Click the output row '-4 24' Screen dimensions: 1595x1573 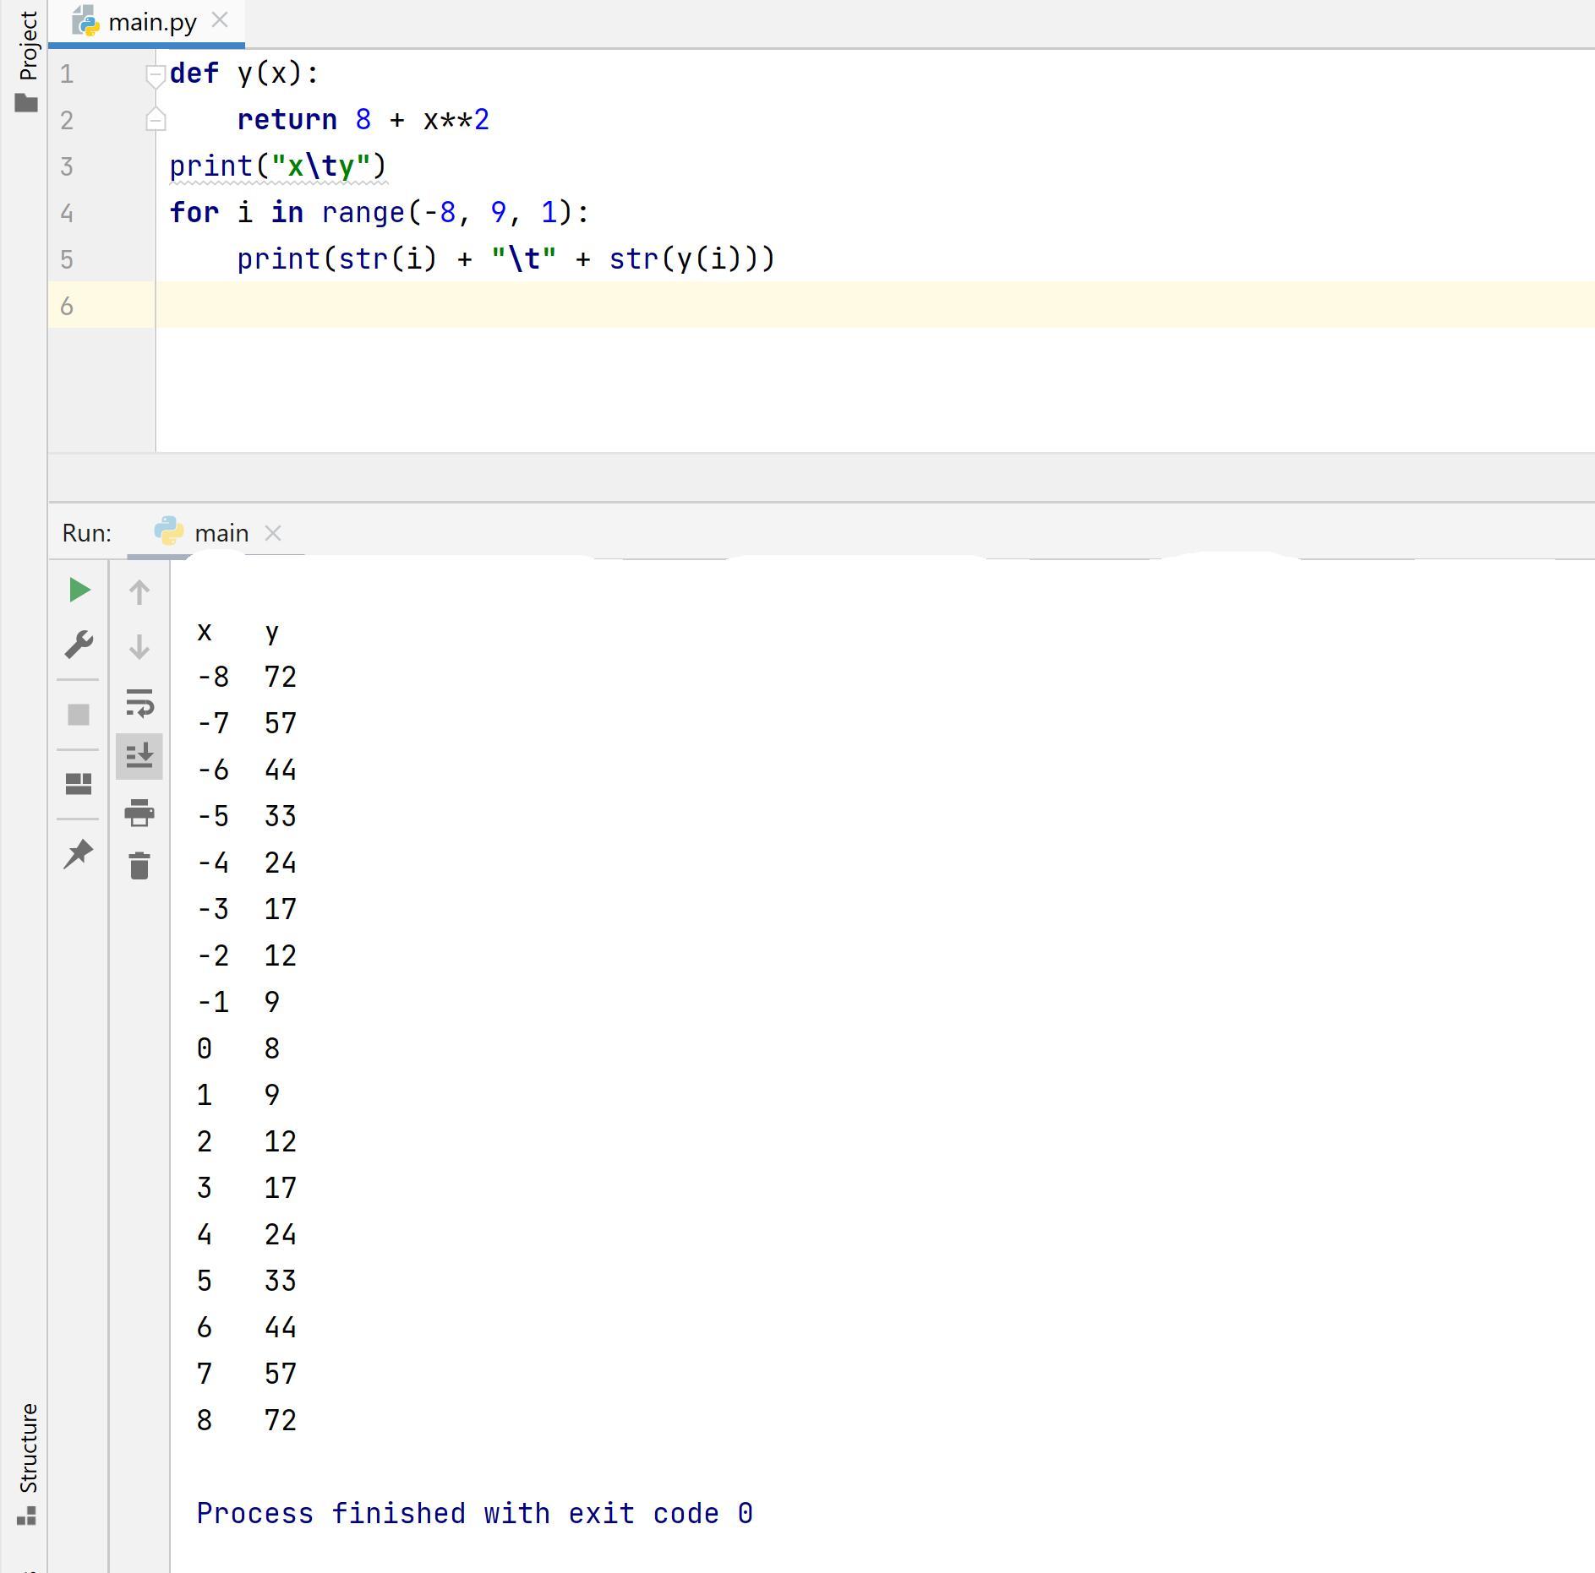point(247,863)
